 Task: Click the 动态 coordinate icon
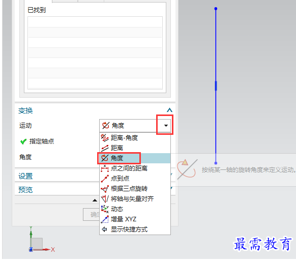coord(105,209)
